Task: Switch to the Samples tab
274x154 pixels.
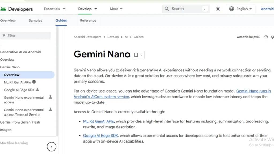Action: tap(36, 20)
